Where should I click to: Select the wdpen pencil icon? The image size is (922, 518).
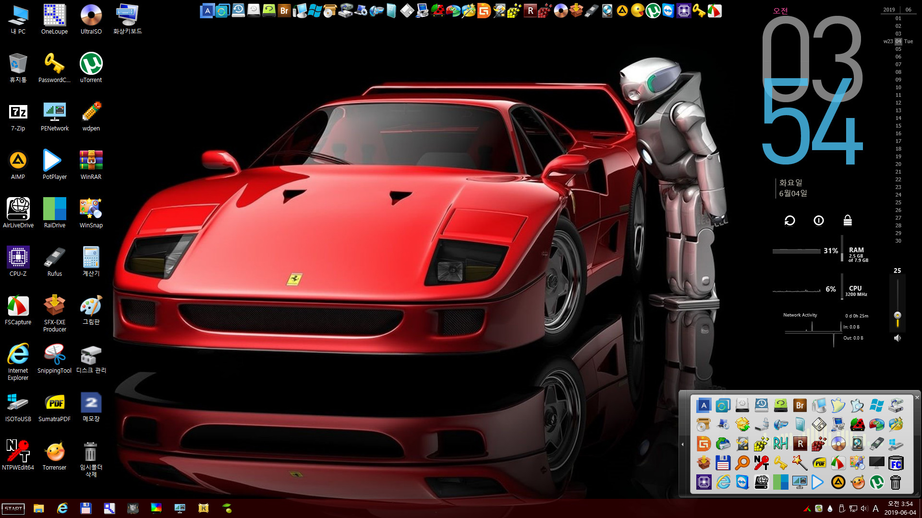91,117
